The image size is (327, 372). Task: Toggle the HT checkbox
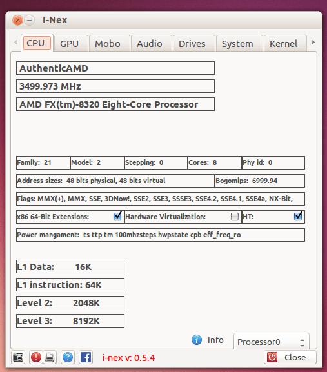[298, 217]
